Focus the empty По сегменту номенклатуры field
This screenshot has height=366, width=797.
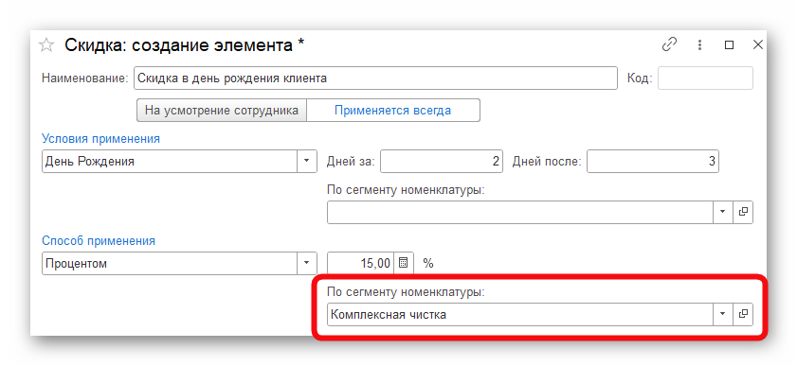click(x=520, y=212)
